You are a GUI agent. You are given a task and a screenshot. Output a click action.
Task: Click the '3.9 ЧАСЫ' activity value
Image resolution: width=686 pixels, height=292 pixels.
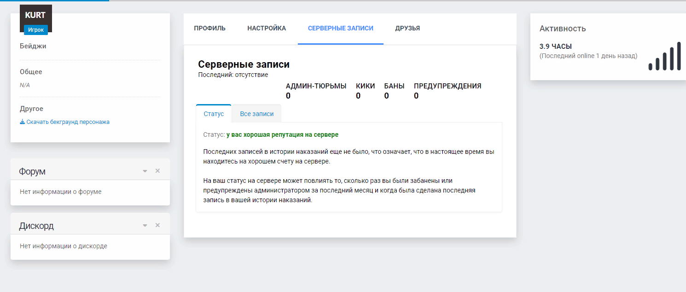point(556,47)
